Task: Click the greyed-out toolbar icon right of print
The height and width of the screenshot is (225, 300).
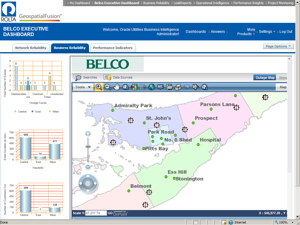Action: tap(187, 87)
